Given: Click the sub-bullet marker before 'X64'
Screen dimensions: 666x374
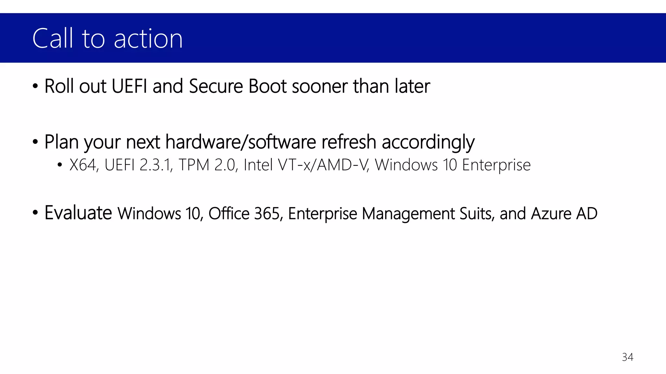Looking at the screenshot, I should click(x=59, y=166).
